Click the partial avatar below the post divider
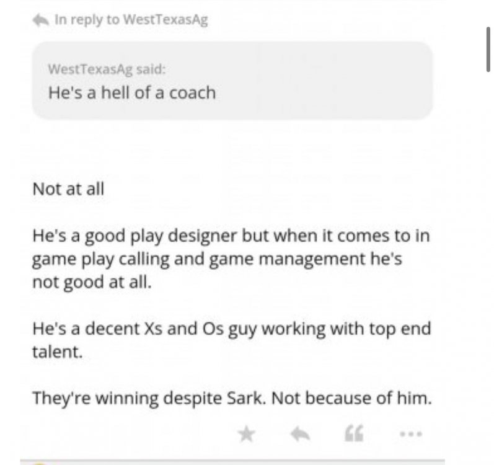This screenshot has height=465, width=494. point(38,463)
